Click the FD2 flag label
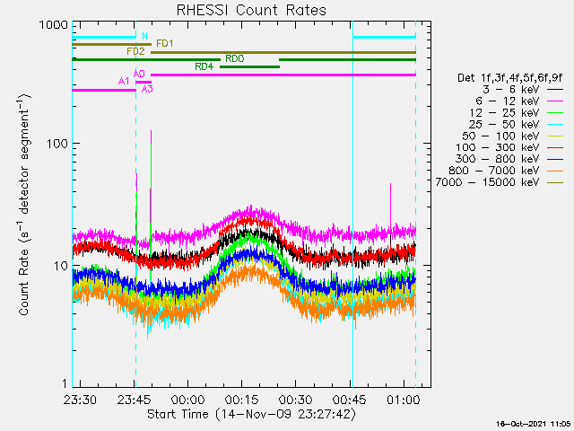574x431 pixels. 135,51
